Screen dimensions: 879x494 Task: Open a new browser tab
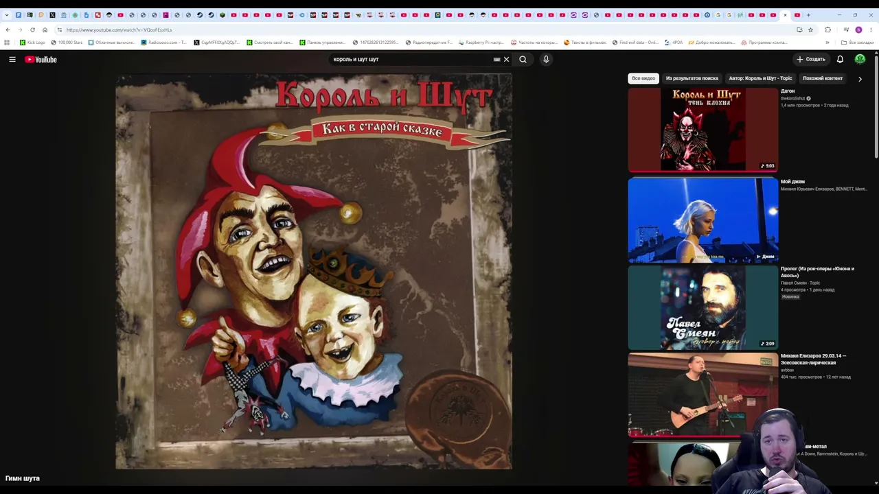[x=808, y=15]
